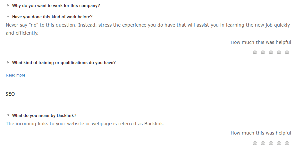This screenshot has width=295, height=148.
Task: Rate work experience answer four stars
Action: pyautogui.click(x=279, y=52)
